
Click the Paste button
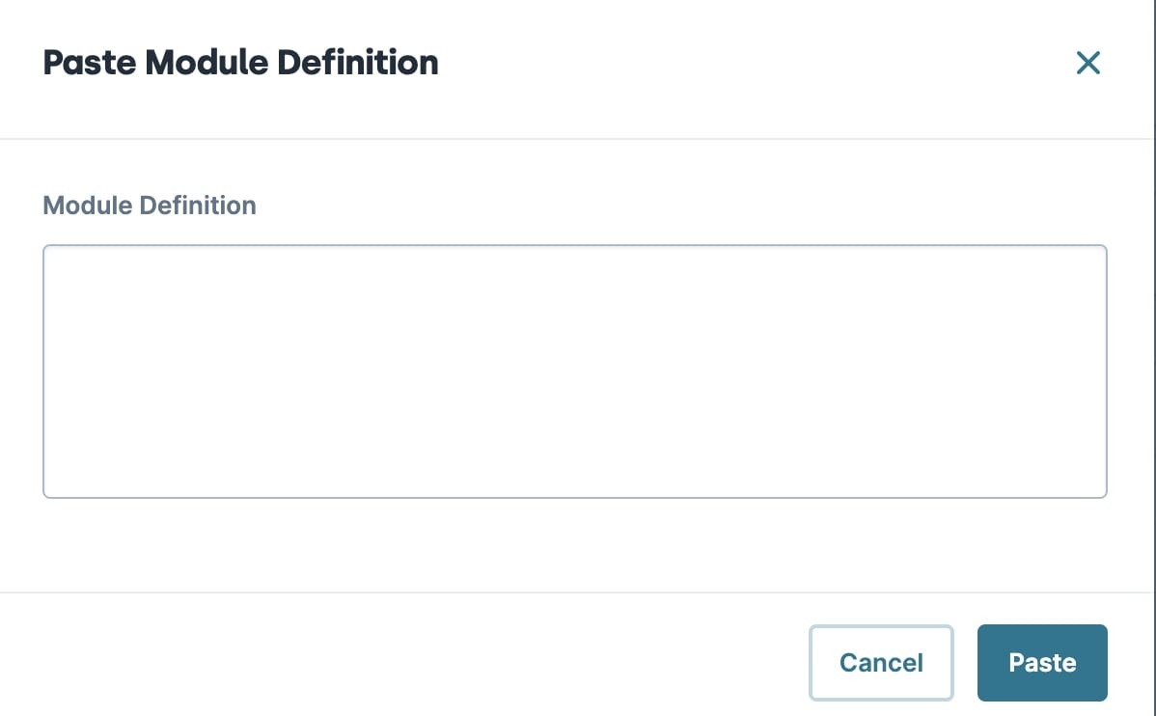click(1042, 662)
